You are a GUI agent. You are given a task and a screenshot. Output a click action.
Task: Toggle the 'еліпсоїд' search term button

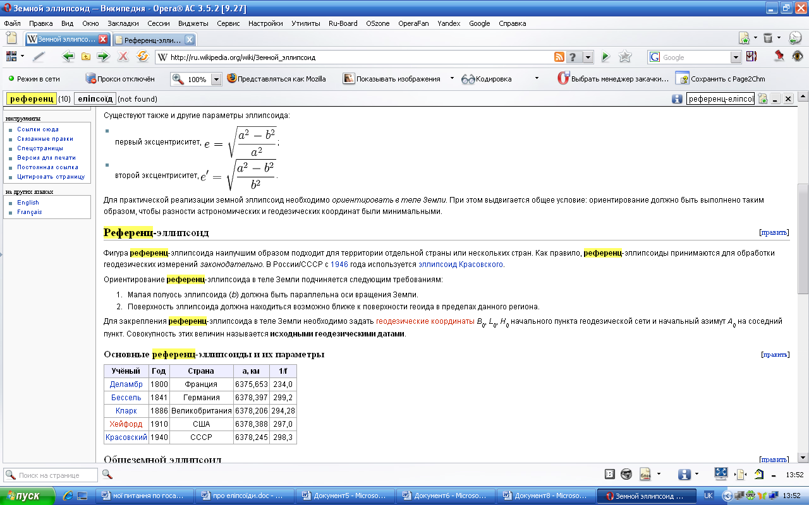coord(95,98)
